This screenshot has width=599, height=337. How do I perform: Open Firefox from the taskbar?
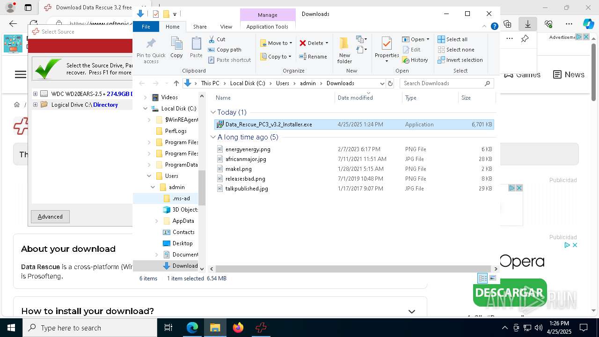coord(238,328)
